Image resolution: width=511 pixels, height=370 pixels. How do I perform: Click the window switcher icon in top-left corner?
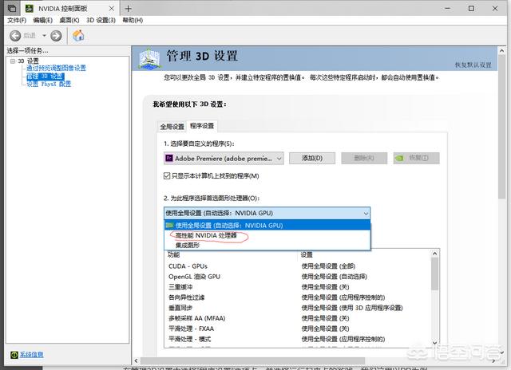tap(12, 8)
